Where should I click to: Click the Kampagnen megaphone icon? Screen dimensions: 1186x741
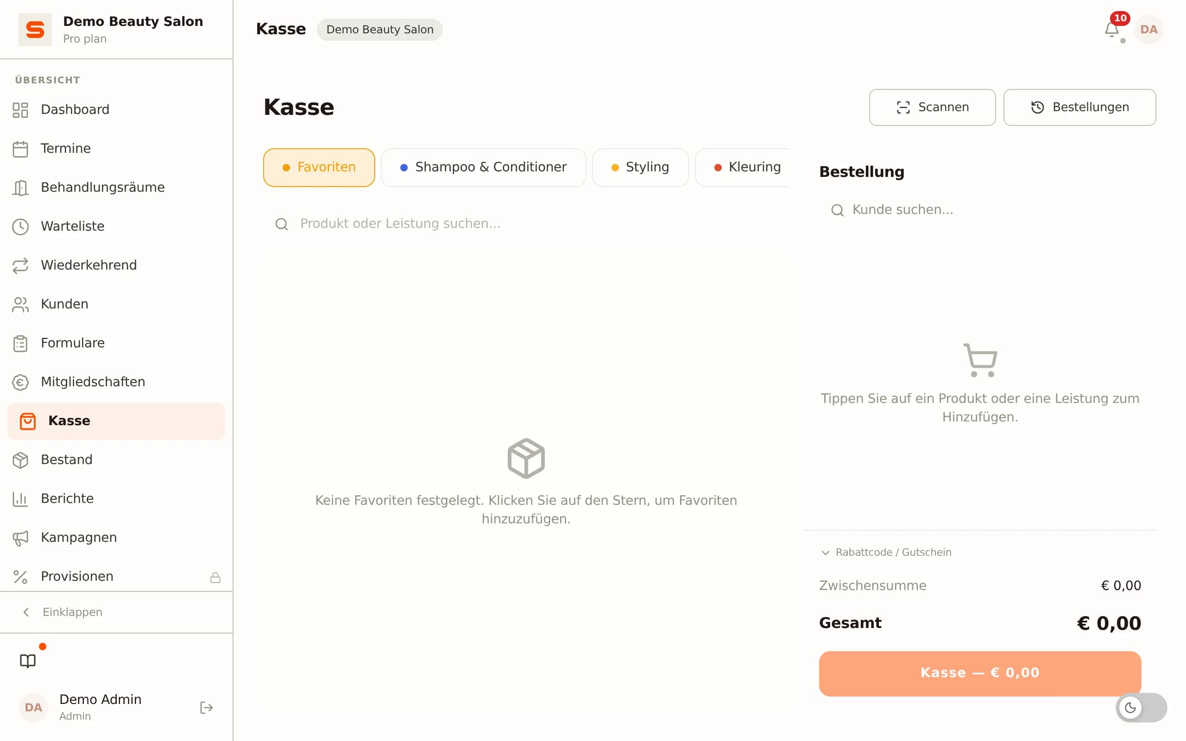(x=20, y=538)
